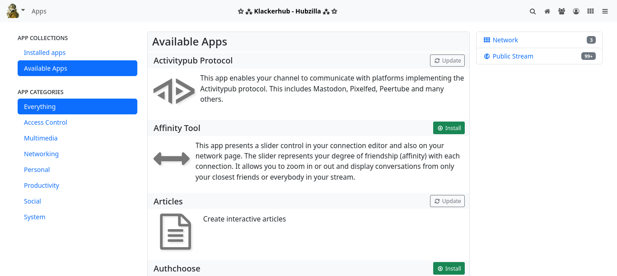
Task: Show Multimedia category apps
Action: point(41,138)
